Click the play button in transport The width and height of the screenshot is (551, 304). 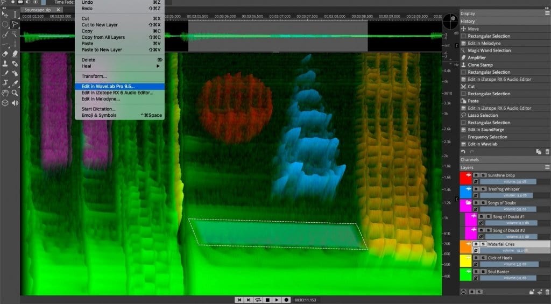277,300
